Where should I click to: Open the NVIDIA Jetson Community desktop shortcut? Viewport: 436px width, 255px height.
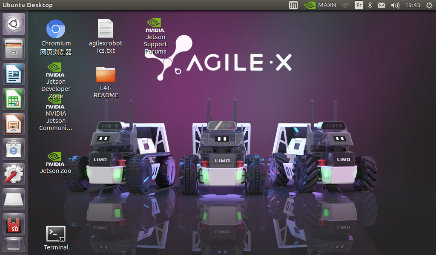(56, 114)
